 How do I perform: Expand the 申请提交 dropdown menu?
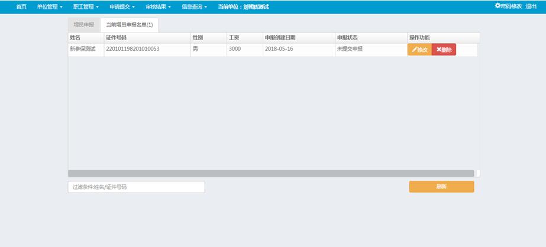click(122, 6)
